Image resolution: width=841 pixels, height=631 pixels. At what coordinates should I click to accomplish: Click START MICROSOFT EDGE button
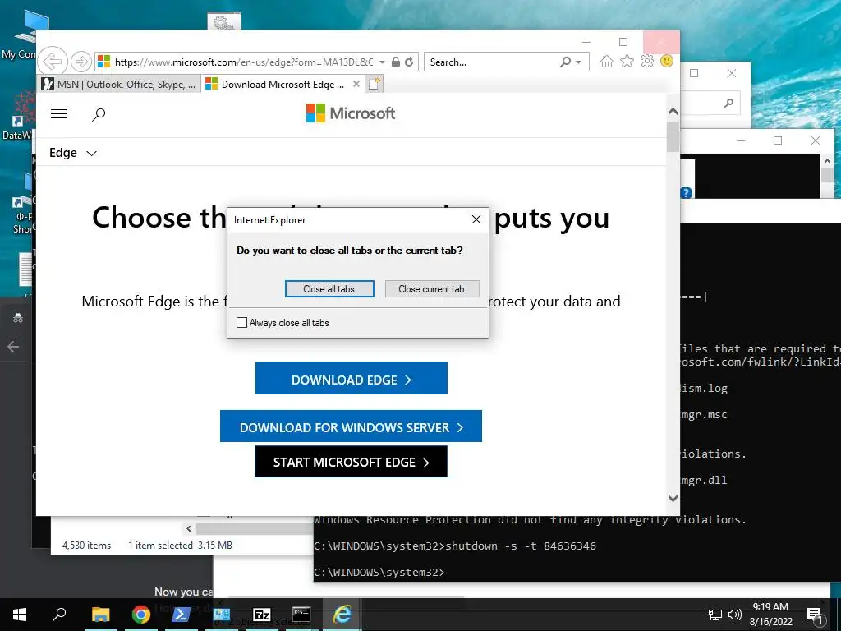[x=351, y=462]
